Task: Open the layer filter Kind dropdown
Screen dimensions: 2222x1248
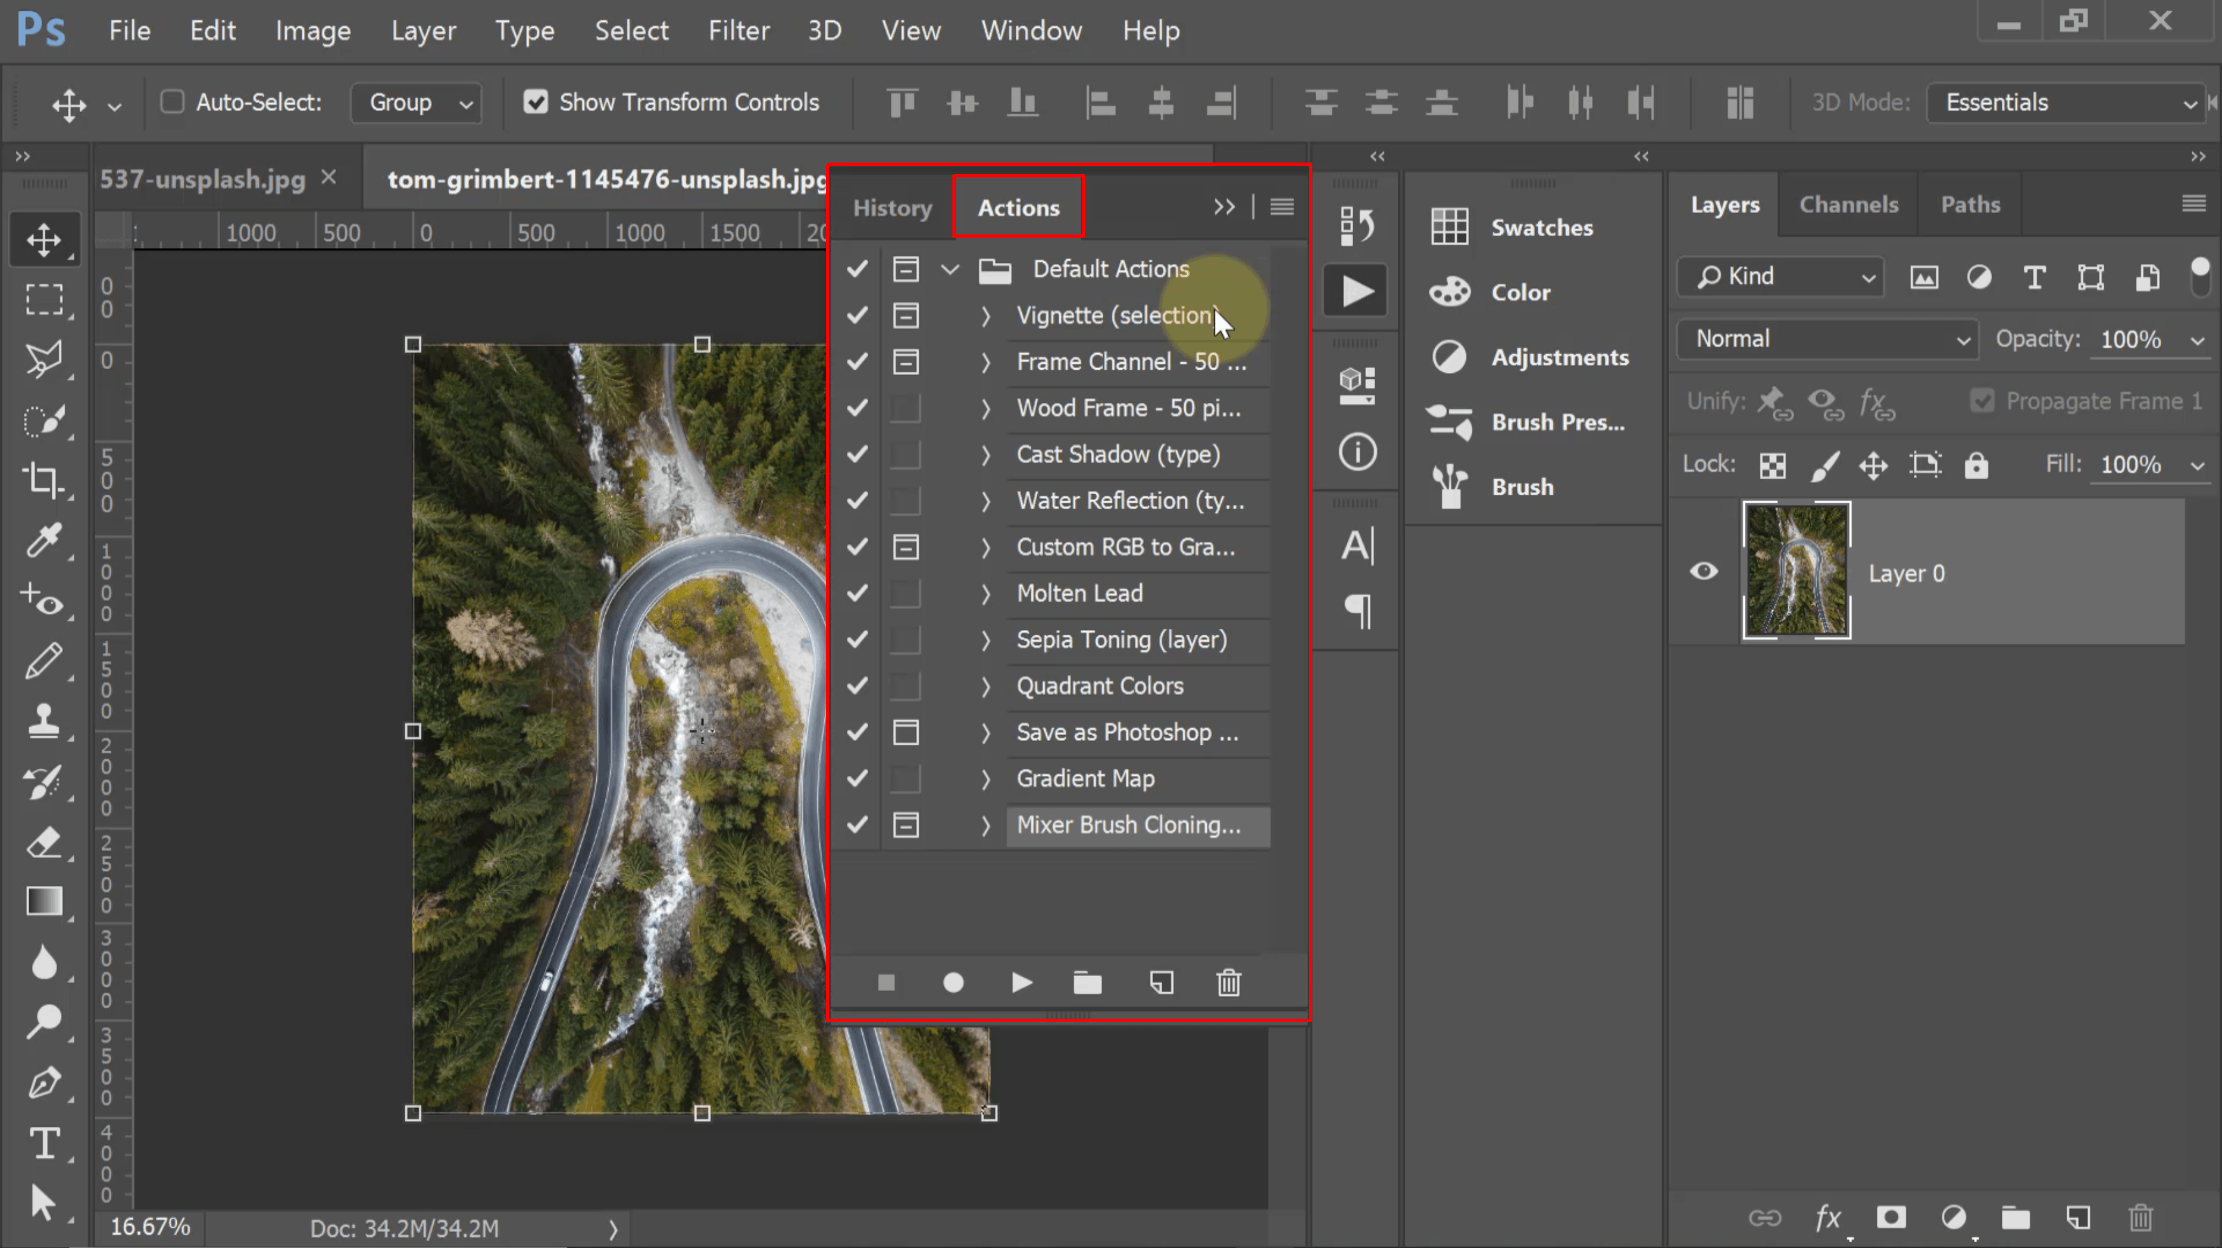Action: (x=1781, y=277)
